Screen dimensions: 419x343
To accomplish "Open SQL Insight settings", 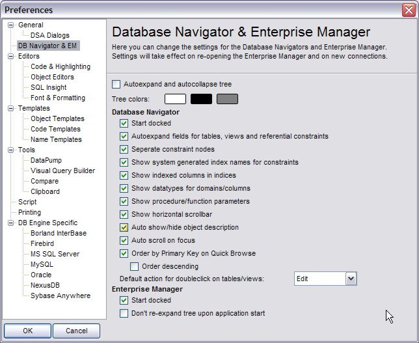I will click(x=49, y=87).
